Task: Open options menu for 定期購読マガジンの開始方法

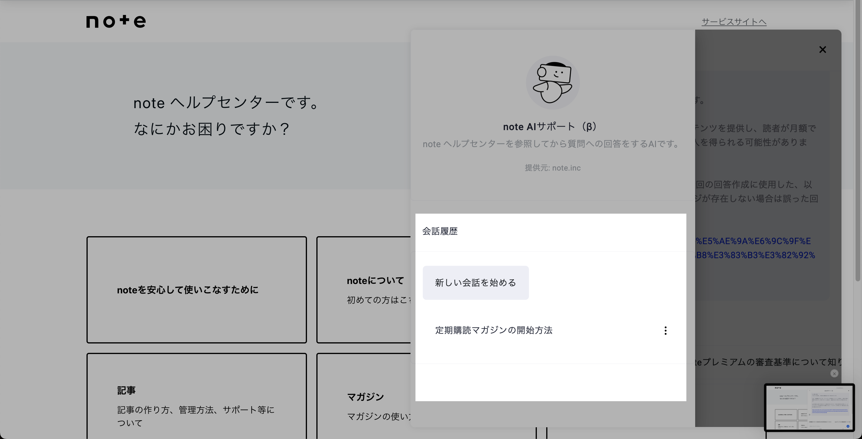Action: [665, 330]
